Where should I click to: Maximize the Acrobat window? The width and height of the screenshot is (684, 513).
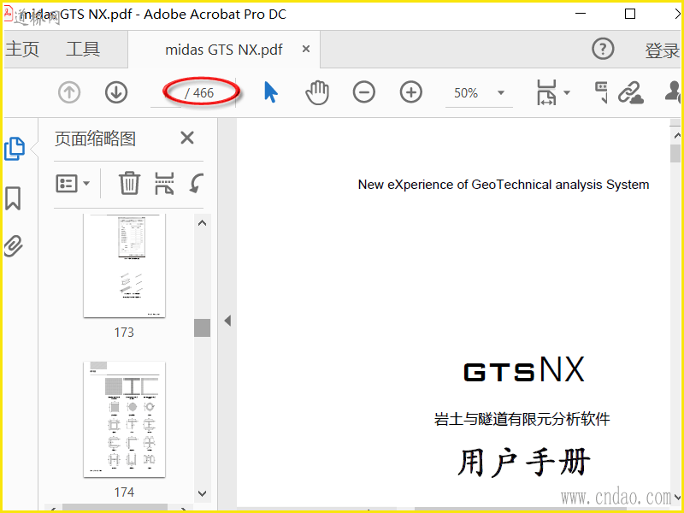pos(630,14)
